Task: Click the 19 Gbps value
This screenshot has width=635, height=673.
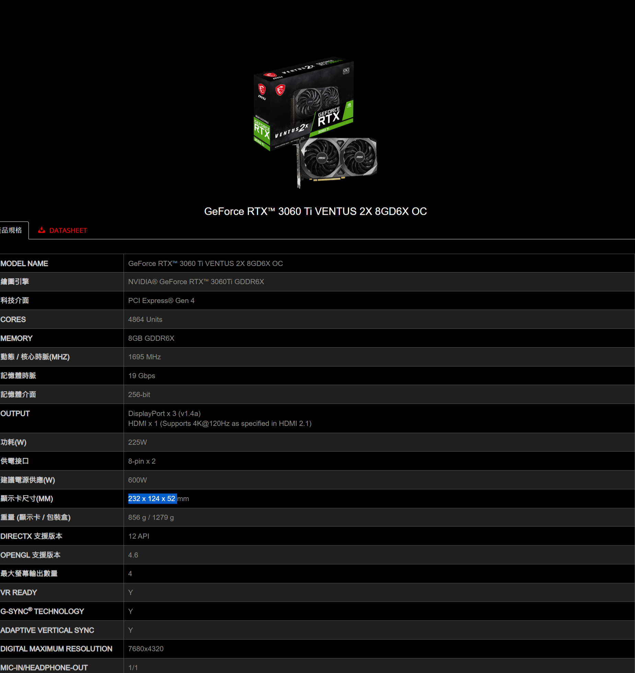Action: (x=141, y=376)
